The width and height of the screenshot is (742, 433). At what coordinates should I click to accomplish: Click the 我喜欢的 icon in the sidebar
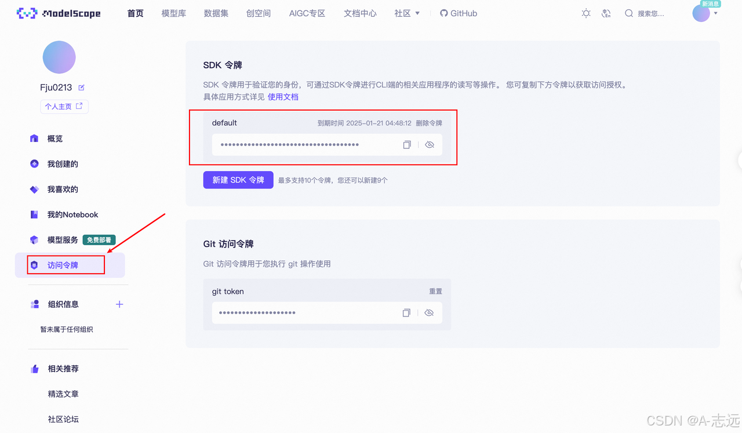tap(34, 190)
